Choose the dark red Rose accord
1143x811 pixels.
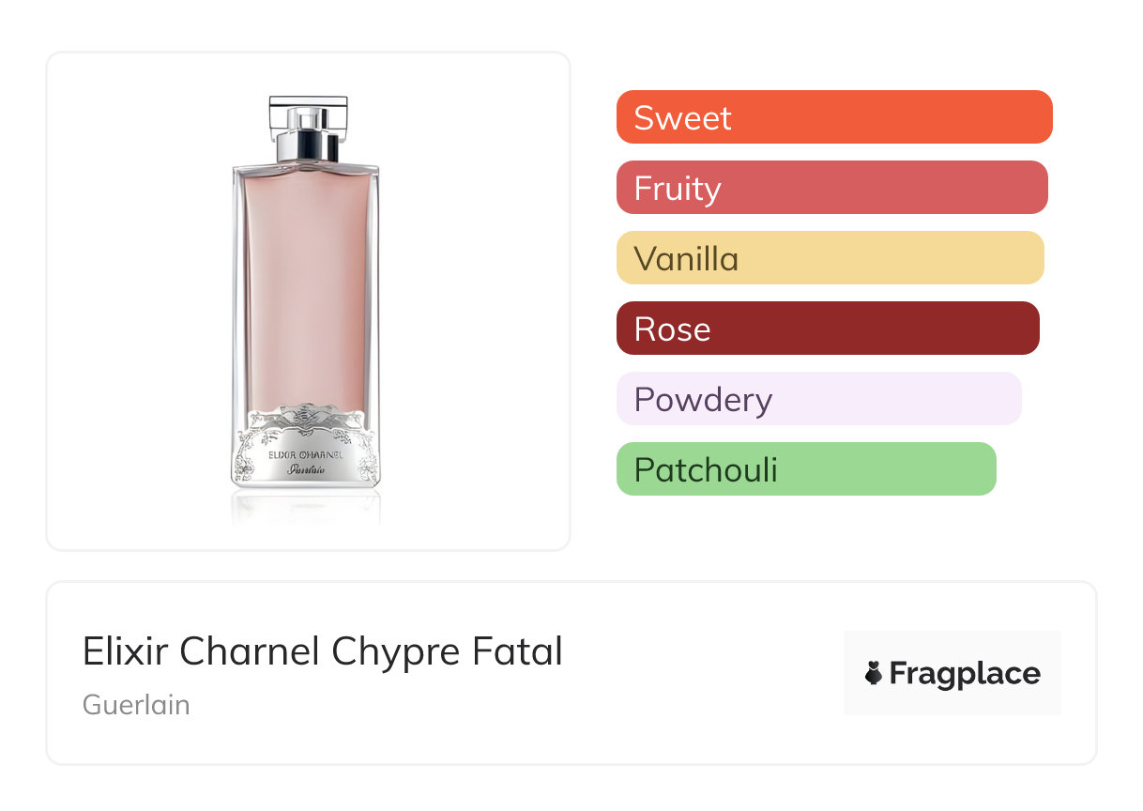point(828,329)
